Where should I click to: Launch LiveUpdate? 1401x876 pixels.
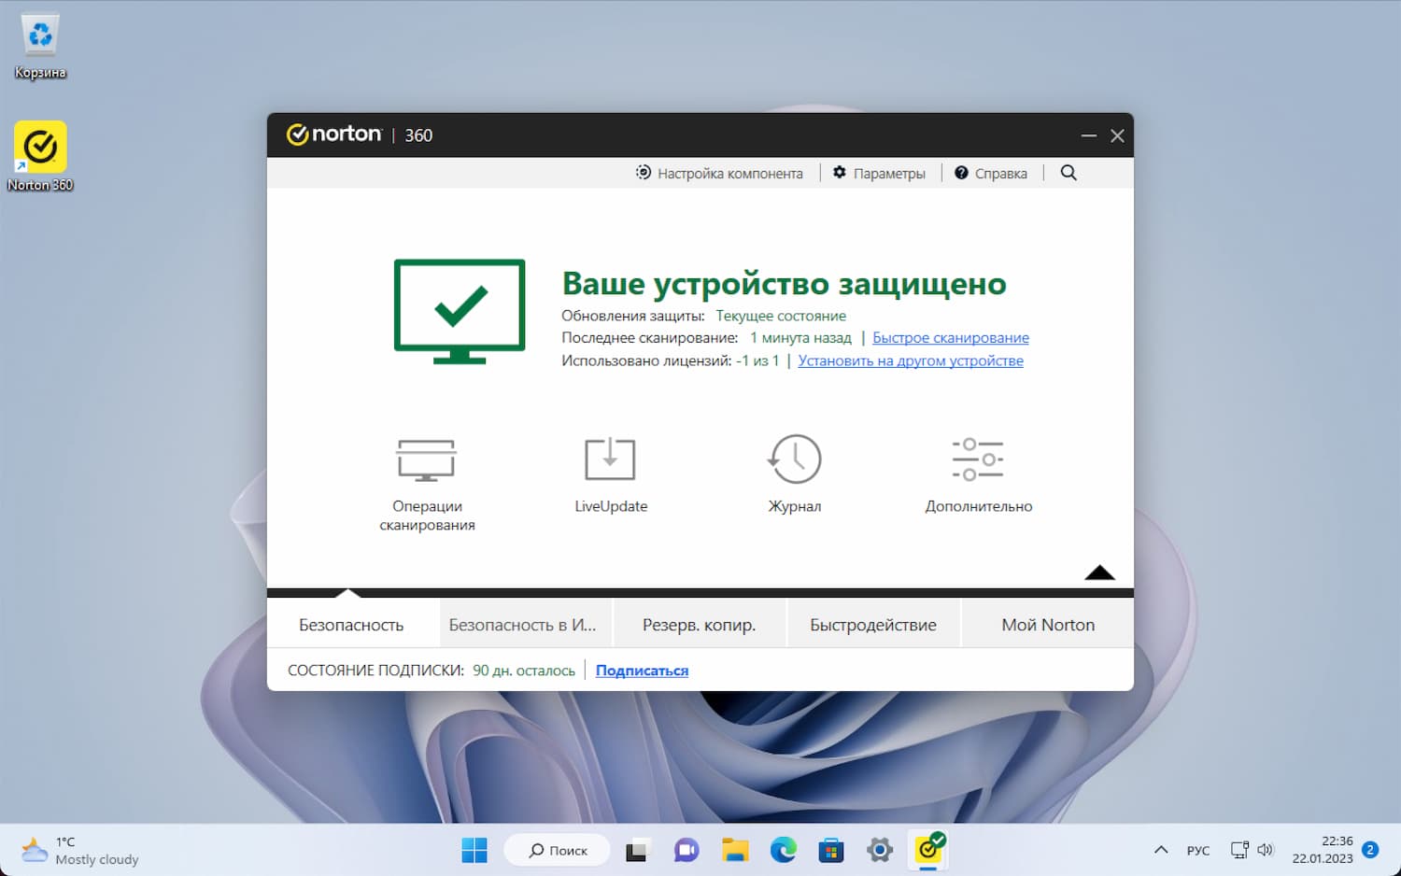(610, 472)
